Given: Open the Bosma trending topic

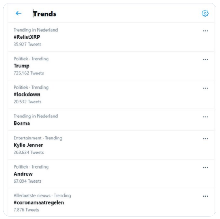Looking at the screenshot, I should tap(22, 123).
